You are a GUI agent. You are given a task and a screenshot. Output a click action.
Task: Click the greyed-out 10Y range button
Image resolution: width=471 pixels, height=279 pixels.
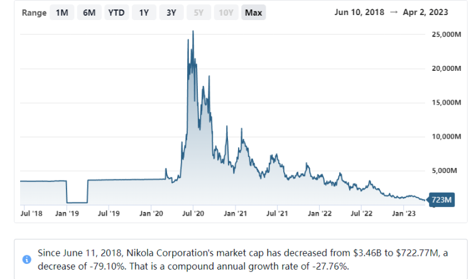[226, 13]
